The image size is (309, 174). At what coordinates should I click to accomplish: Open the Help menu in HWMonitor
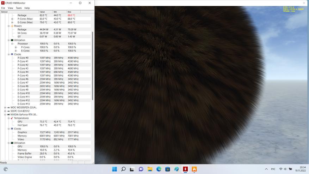(x=27, y=8)
